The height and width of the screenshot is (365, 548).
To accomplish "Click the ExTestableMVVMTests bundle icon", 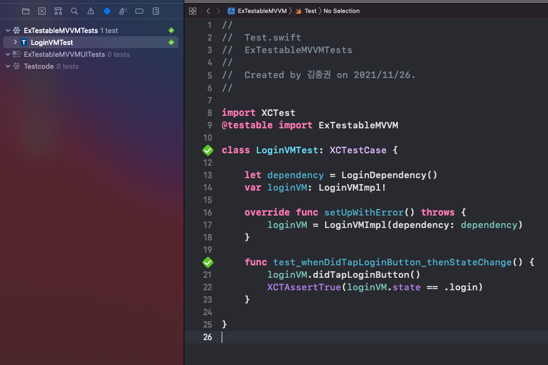I will coord(16,30).
